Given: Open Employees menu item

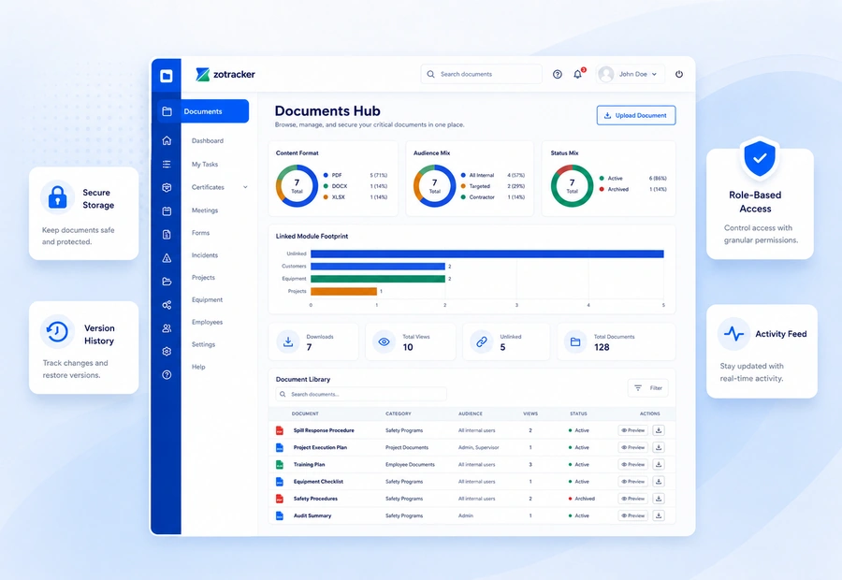Looking at the screenshot, I should point(207,322).
